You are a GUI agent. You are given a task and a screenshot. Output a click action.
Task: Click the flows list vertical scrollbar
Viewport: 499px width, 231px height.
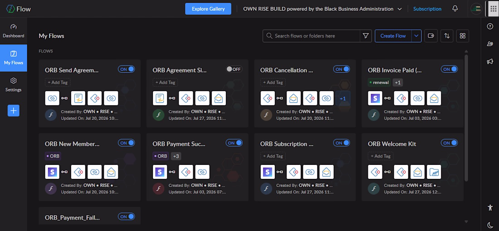pos(466,118)
